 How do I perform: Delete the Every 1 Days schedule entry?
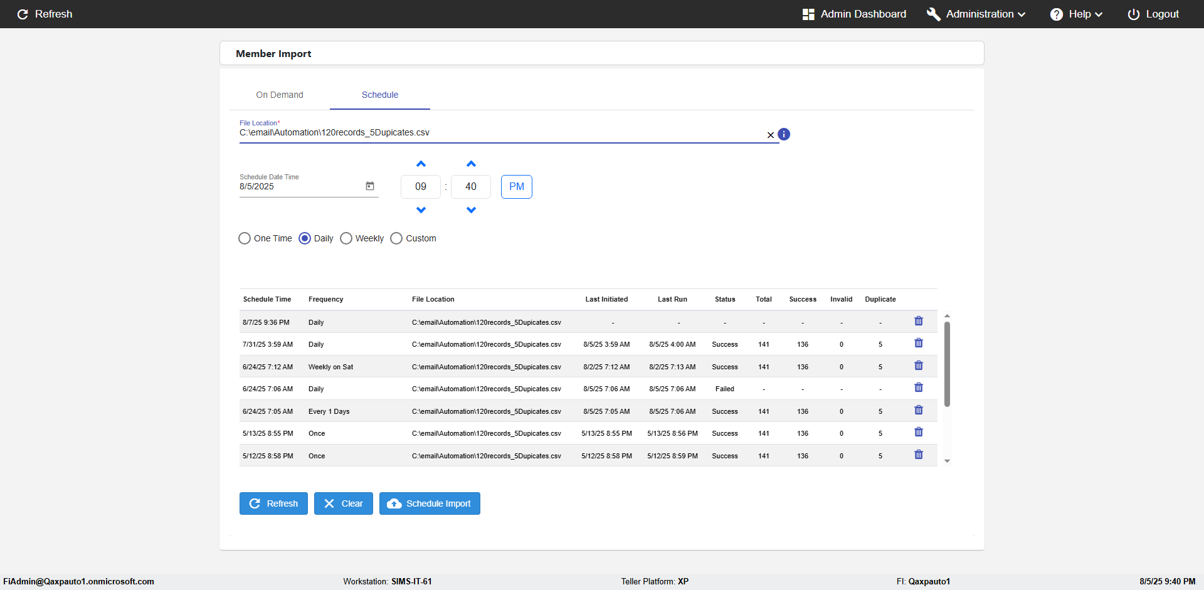tap(919, 410)
